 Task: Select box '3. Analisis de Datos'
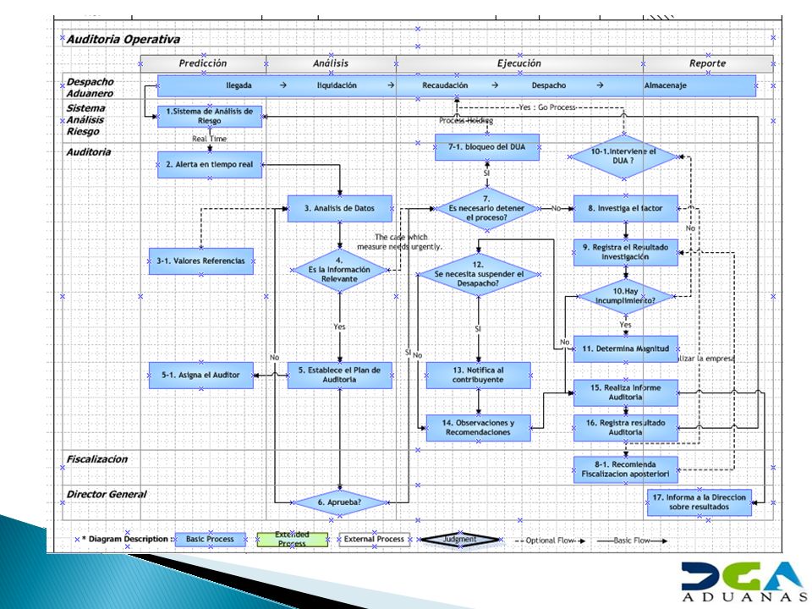(340, 208)
